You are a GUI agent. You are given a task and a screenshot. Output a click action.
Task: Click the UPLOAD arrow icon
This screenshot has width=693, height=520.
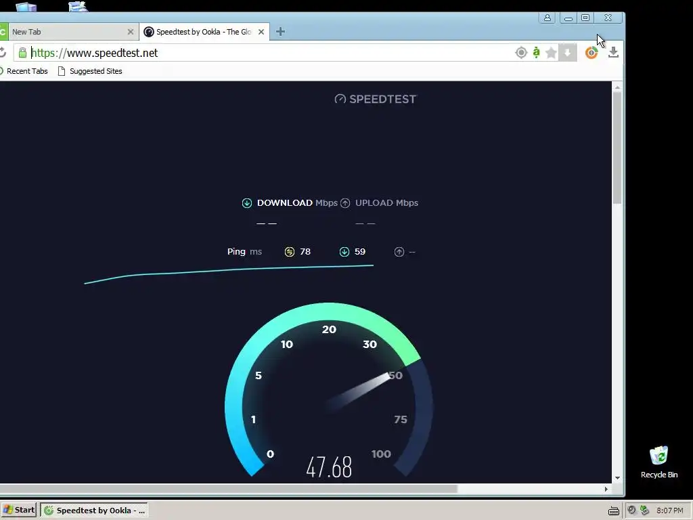[345, 203]
